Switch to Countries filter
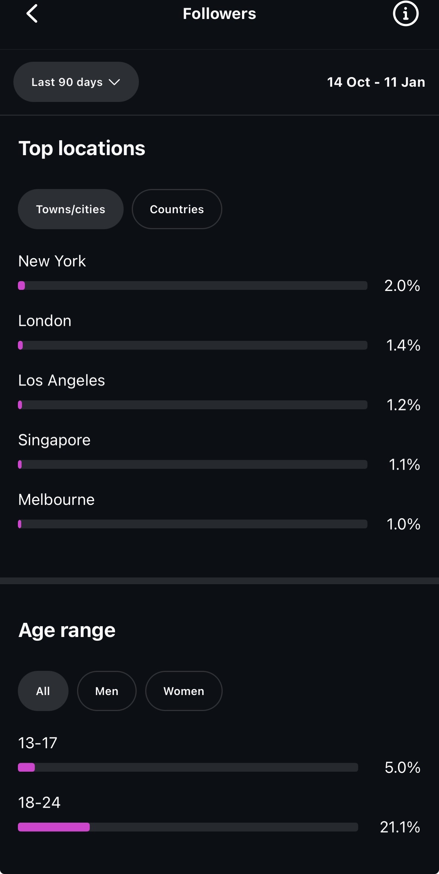 point(177,209)
